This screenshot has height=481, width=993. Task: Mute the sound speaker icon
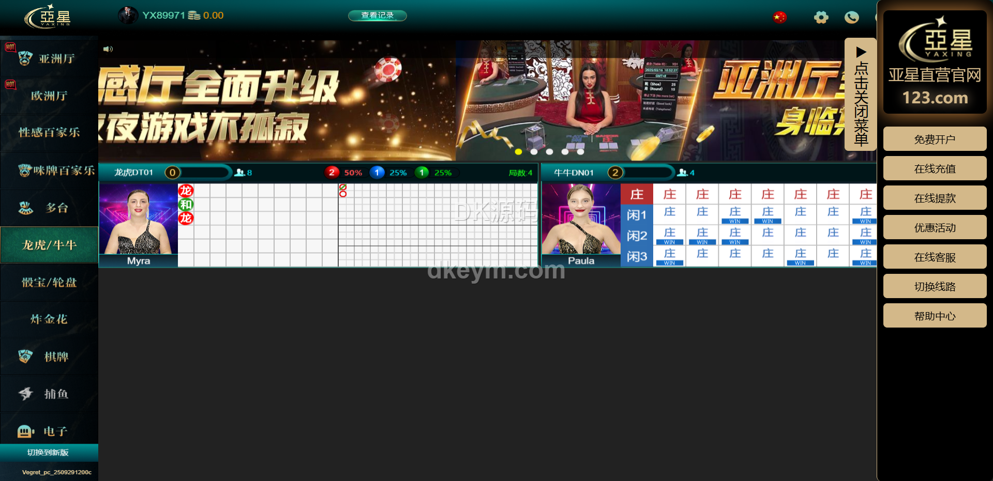pyautogui.click(x=108, y=49)
